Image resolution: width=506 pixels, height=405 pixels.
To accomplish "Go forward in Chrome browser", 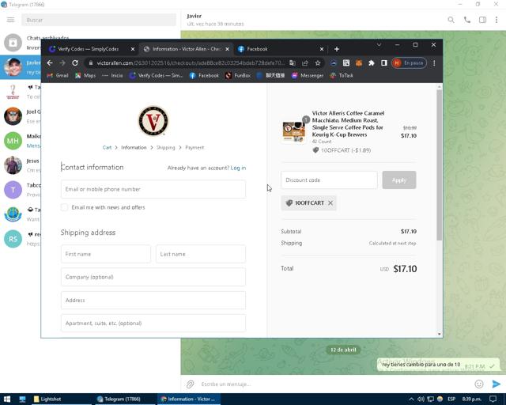I will [62, 63].
